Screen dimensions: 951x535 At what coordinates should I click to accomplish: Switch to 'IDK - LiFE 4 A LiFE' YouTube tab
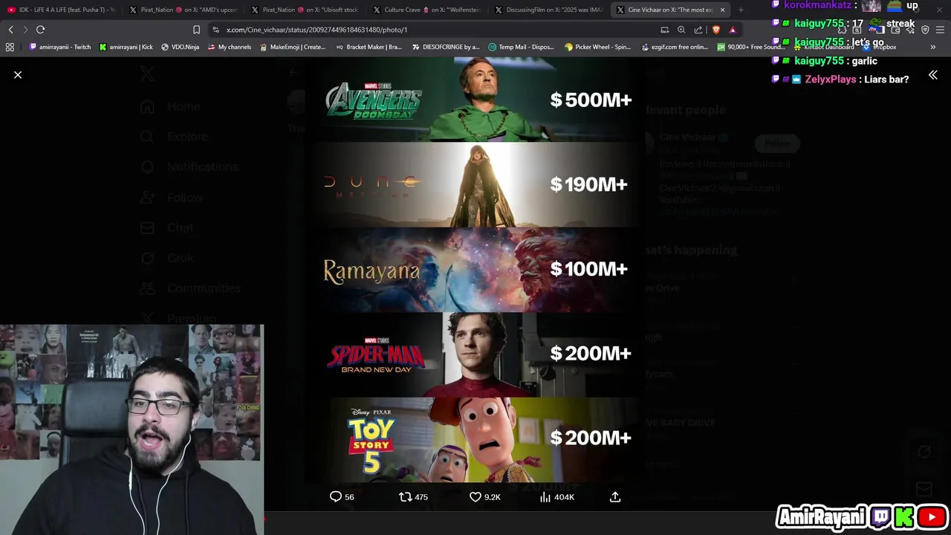point(61,10)
